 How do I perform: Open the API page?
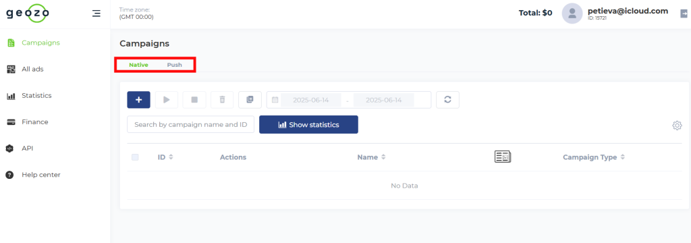(27, 148)
